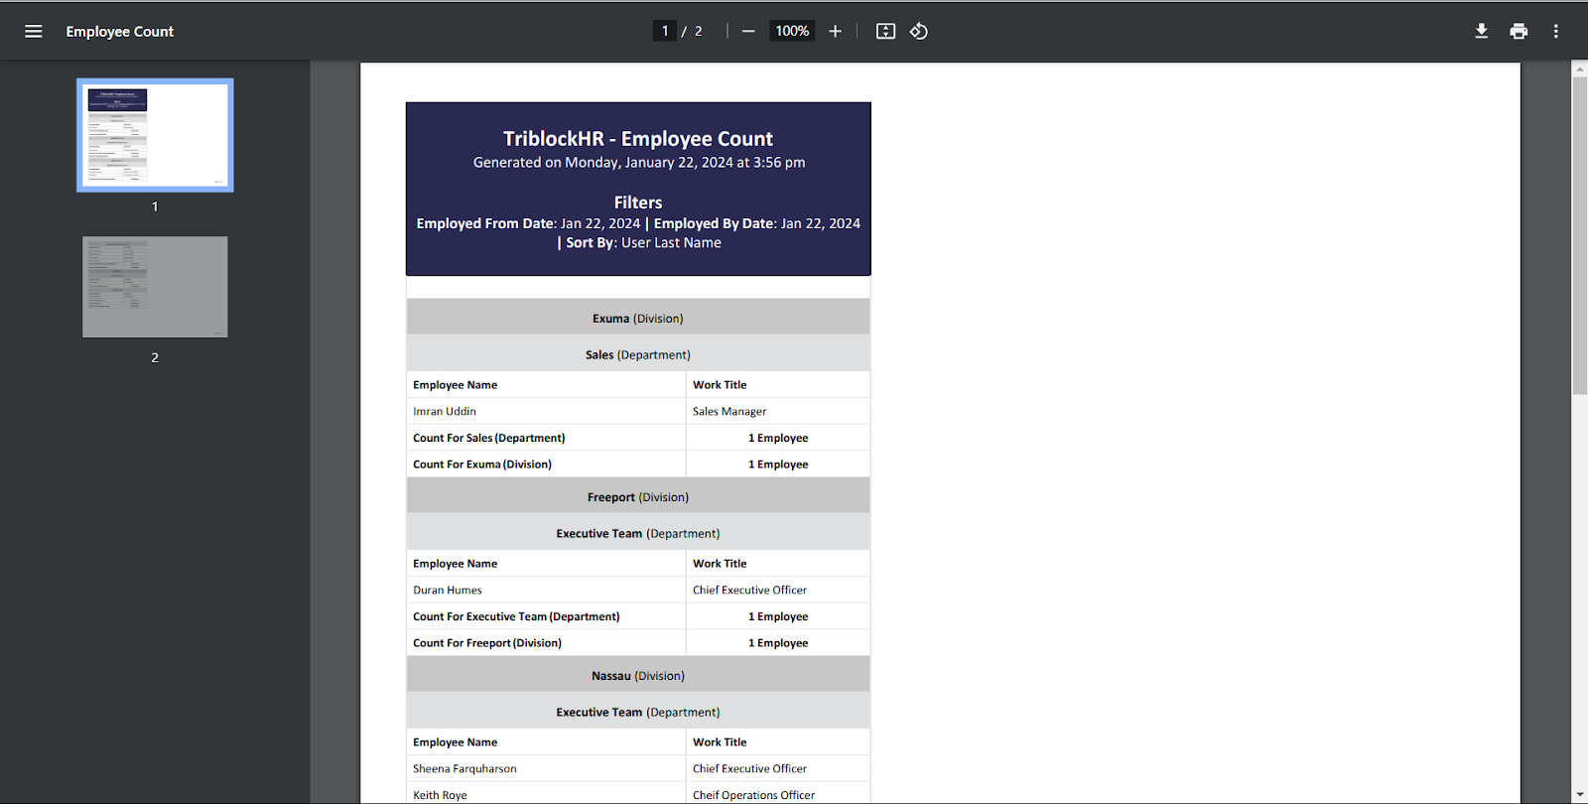Click the fit to page icon

(885, 32)
